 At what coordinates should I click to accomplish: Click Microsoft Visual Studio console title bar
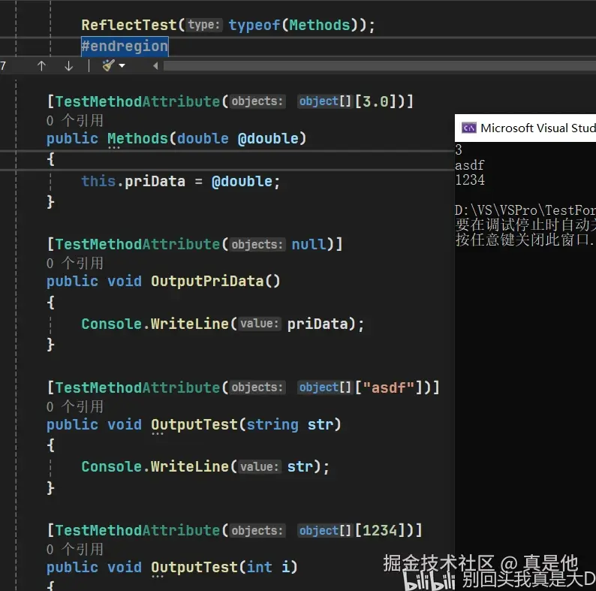525,128
